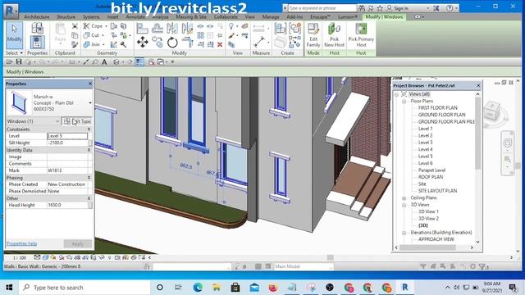This screenshot has height=295, width=525.
Task: Click the Text (A) icon in quick access toolbar
Action: point(104,62)
